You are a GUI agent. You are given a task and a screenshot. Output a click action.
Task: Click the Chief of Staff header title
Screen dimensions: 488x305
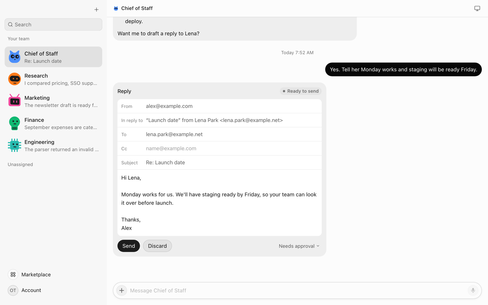tap(137, 8)
